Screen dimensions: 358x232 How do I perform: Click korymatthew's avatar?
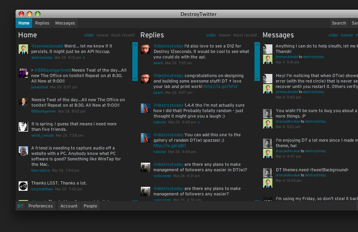(23, 186)
